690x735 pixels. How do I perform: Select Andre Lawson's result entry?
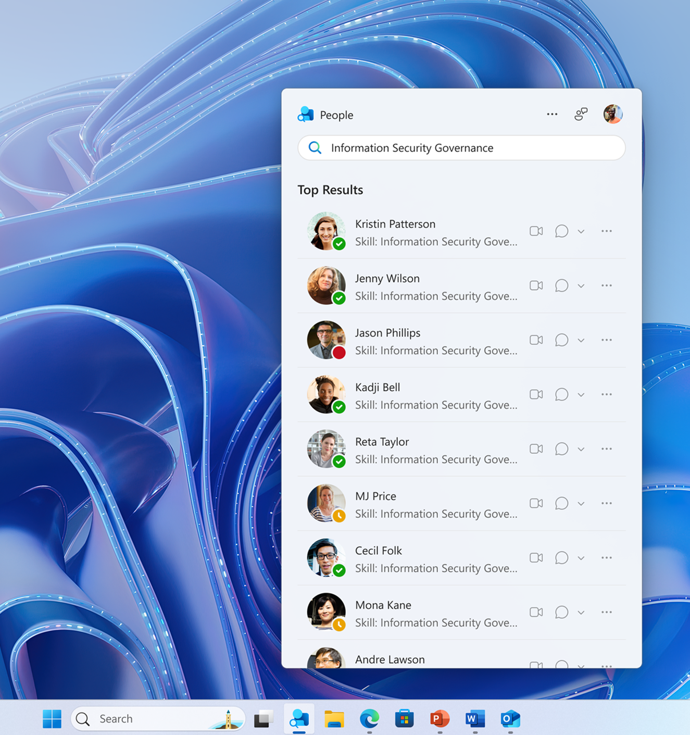coord(390,659)
